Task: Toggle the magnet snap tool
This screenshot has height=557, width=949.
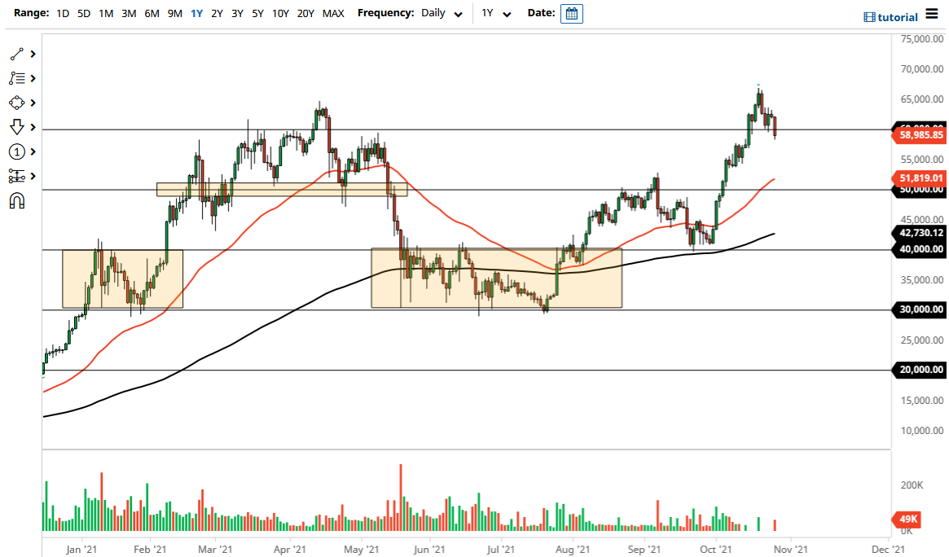Action: pos(18,200)
